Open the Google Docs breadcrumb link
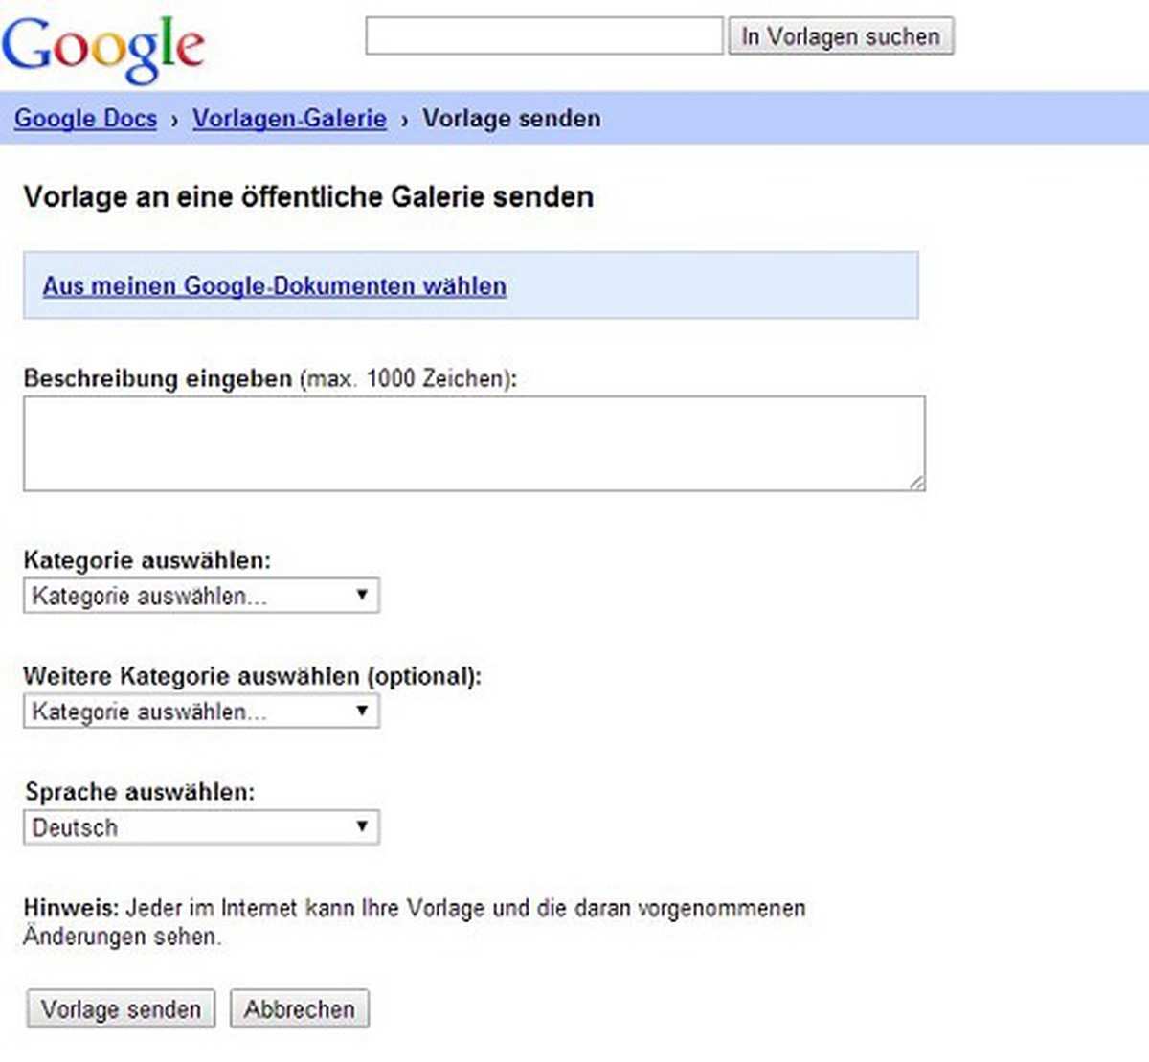The width and height of the screenshot is (1149, 1062). pyautogui.click(x=85, y=119)
